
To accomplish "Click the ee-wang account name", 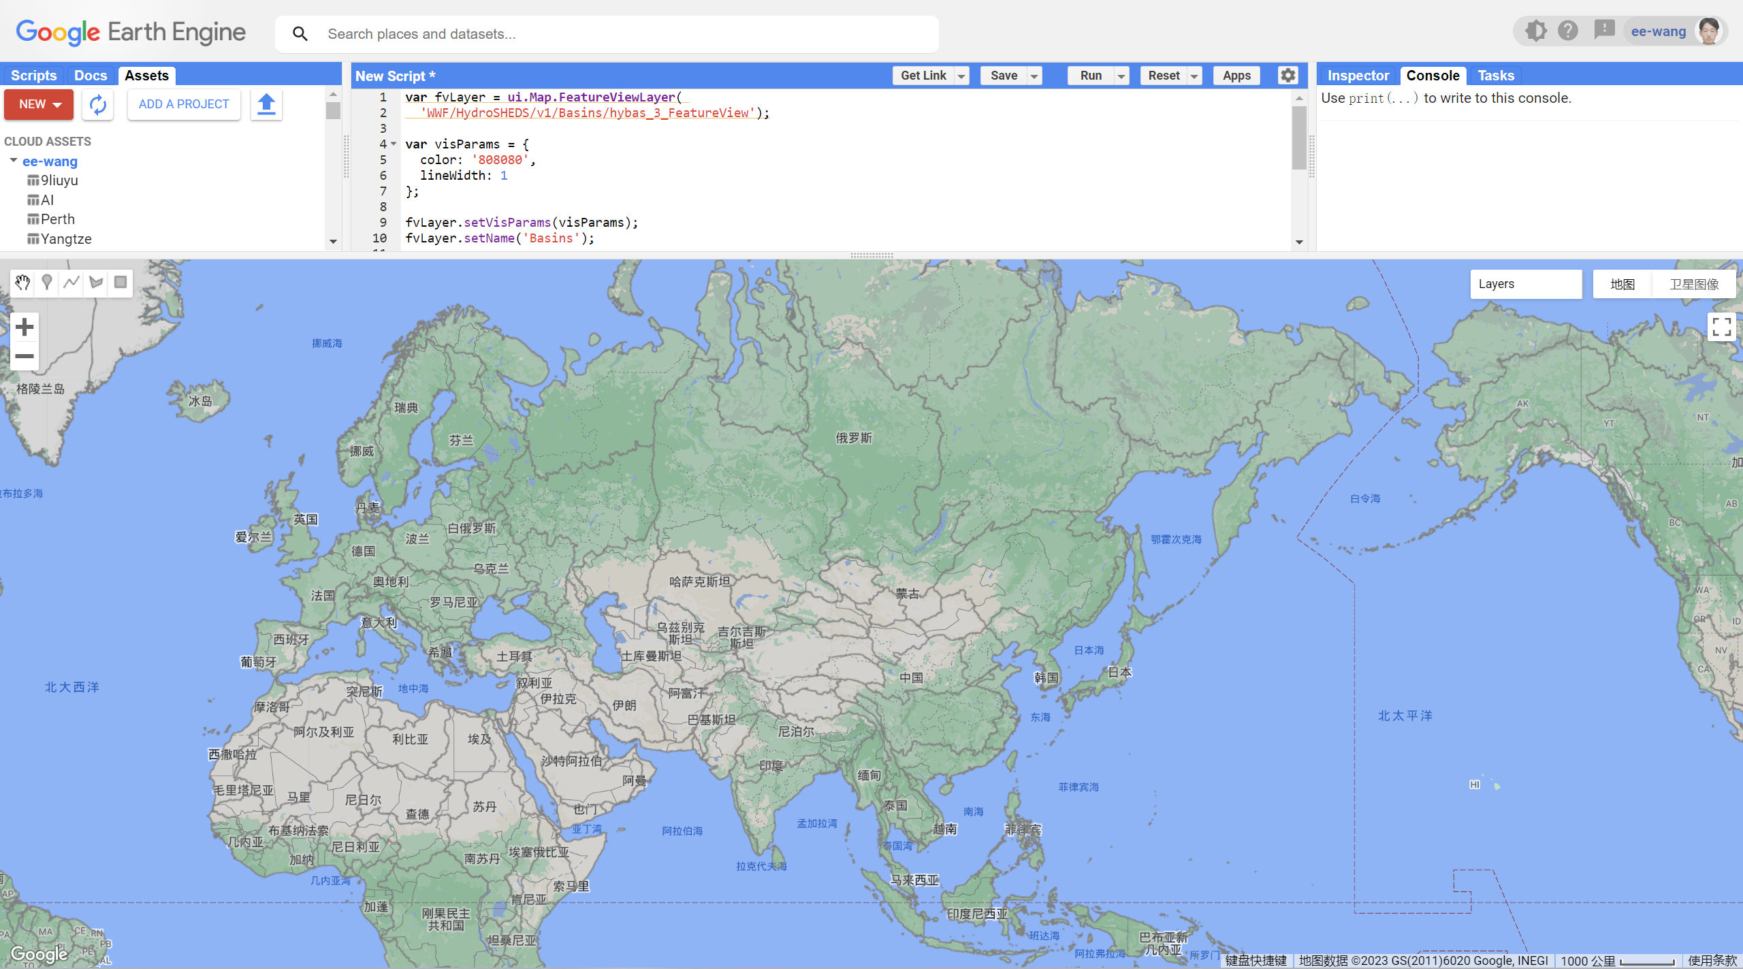I will pyautogui.click(x=1659, y=31).
